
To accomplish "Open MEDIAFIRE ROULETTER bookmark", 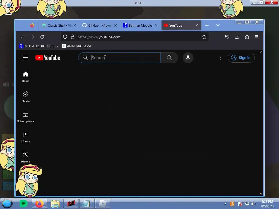I will pos(39,46).
